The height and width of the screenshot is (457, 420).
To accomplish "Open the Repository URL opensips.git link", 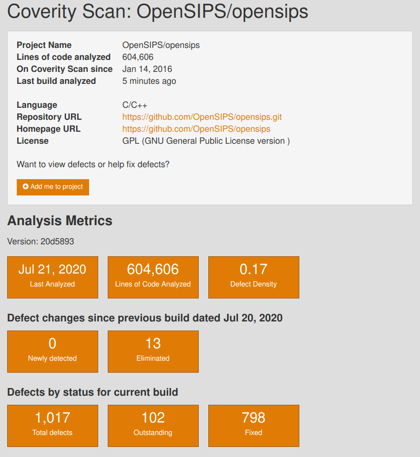I will (x=202, y=117).
